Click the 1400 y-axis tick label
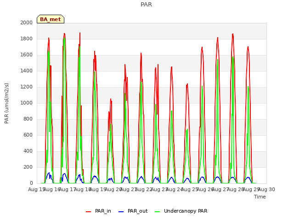 [27, 71]
